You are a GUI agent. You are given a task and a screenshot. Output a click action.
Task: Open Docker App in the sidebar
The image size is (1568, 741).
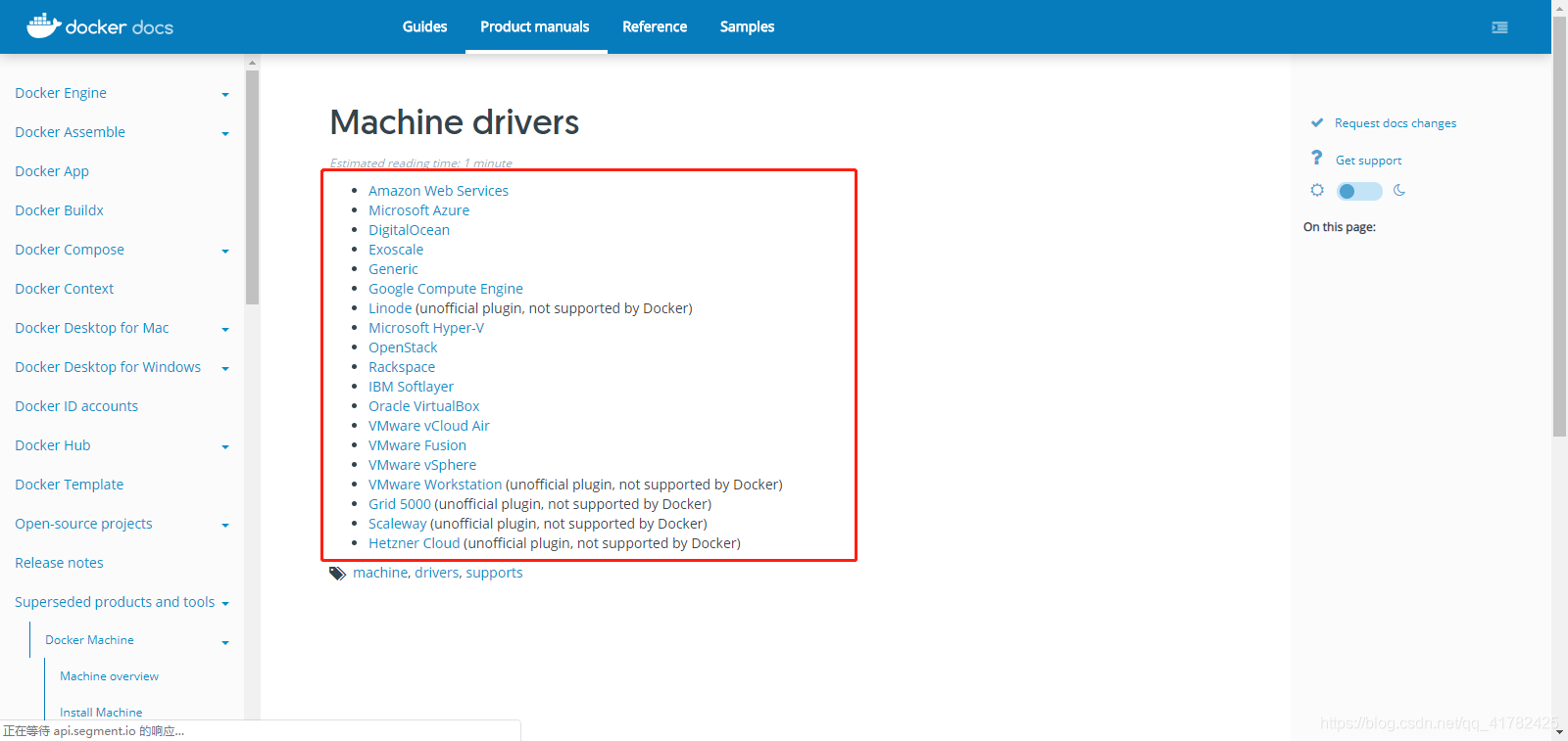pos(52,171)
